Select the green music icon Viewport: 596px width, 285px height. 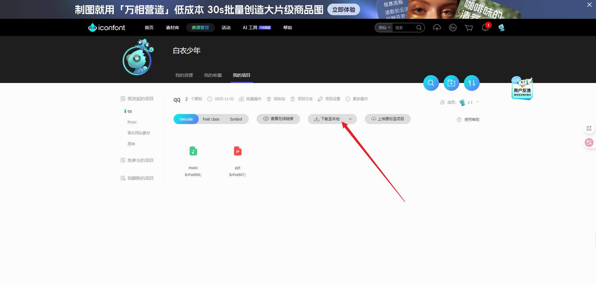(x=193, y=151)
